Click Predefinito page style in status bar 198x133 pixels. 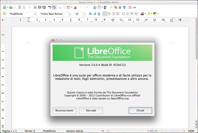coord(49,131)
